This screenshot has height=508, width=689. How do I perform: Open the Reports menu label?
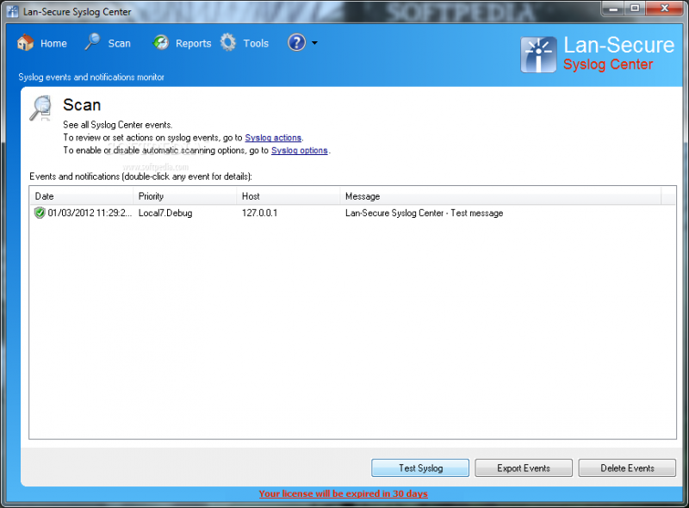[x=193, y=44]
